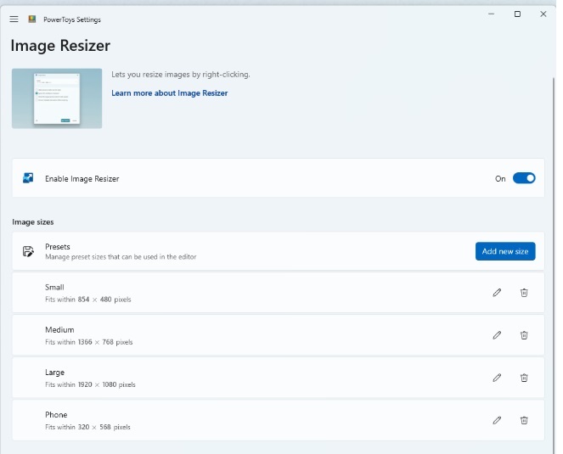Image resolution: width=563 pixels, height=454 pixels.
Task: Select the Large preset row name
Action: pos(54,373)
